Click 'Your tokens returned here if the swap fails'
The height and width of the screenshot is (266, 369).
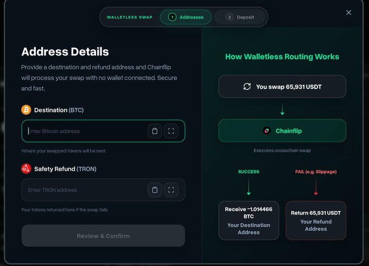[64, 210]
